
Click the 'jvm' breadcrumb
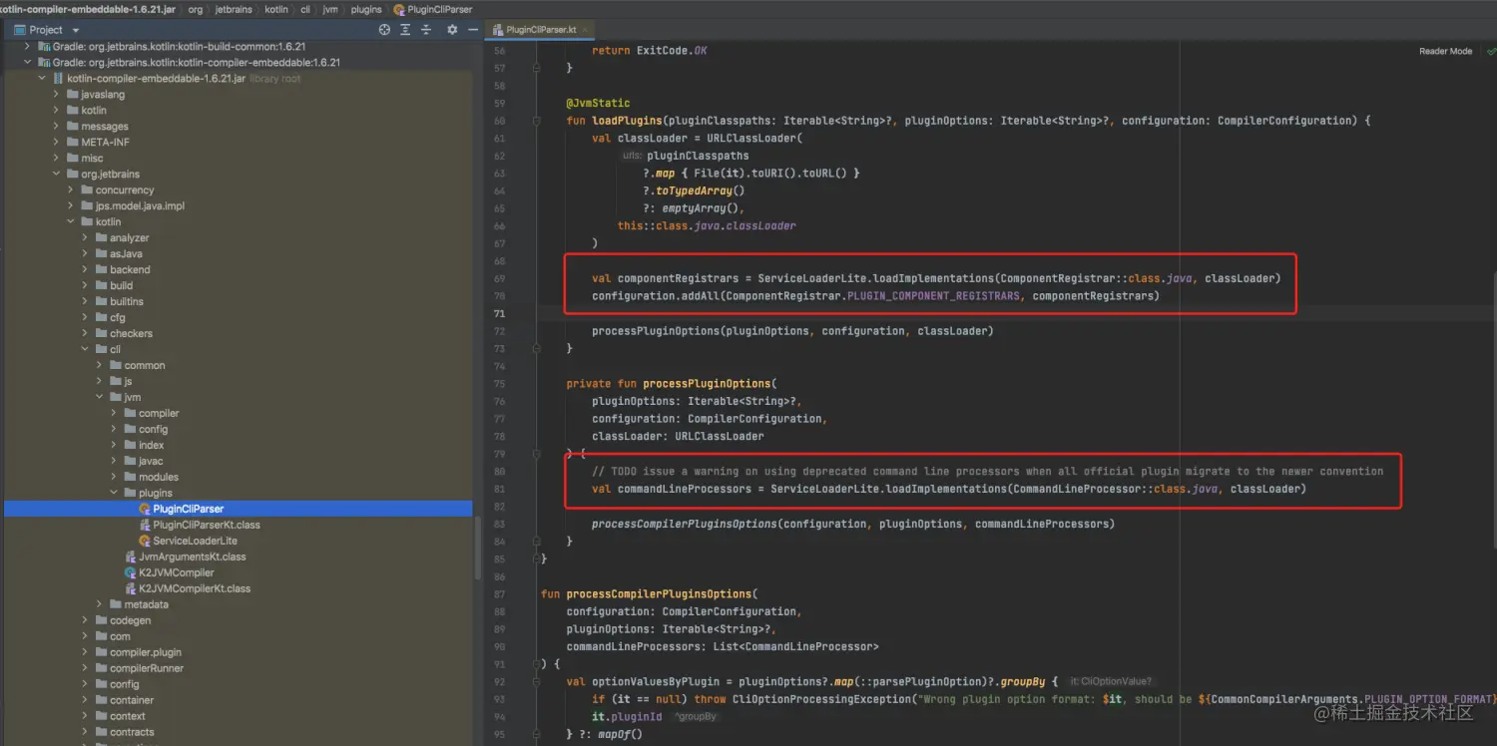(330, 9)
